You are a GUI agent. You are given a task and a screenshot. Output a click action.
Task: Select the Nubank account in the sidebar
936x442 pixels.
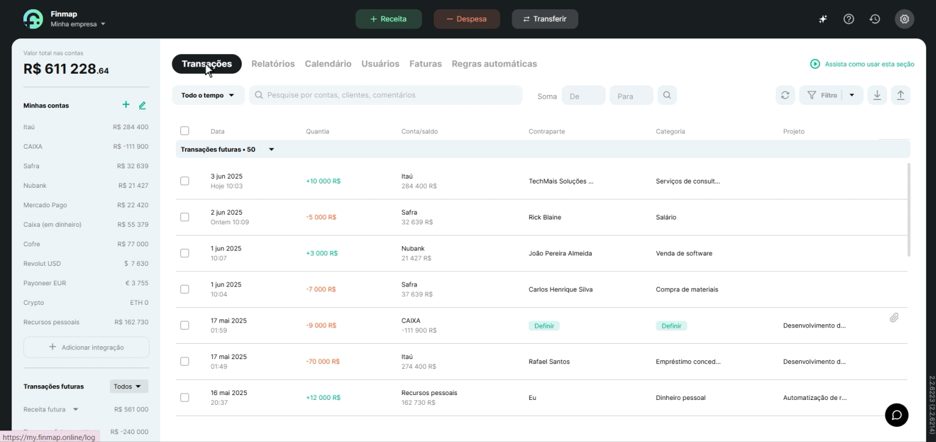[86, 186]
